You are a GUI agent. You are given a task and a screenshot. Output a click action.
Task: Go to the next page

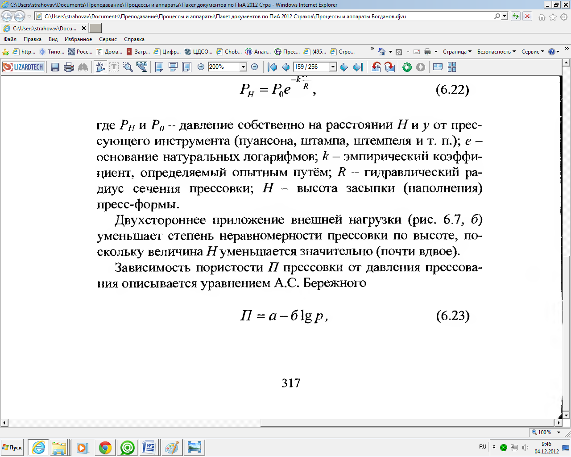coord(344,67)
